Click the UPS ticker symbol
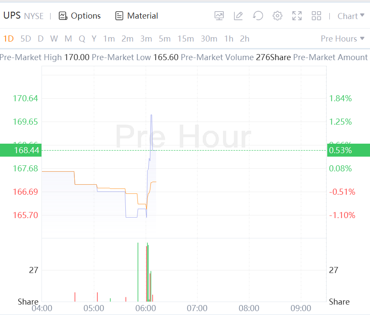Image resolution: width=370 pixels, height=315 pixels. (12, 16)
